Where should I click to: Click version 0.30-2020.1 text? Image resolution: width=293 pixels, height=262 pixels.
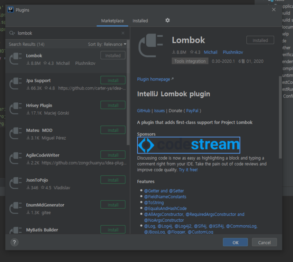pos(223,61)
